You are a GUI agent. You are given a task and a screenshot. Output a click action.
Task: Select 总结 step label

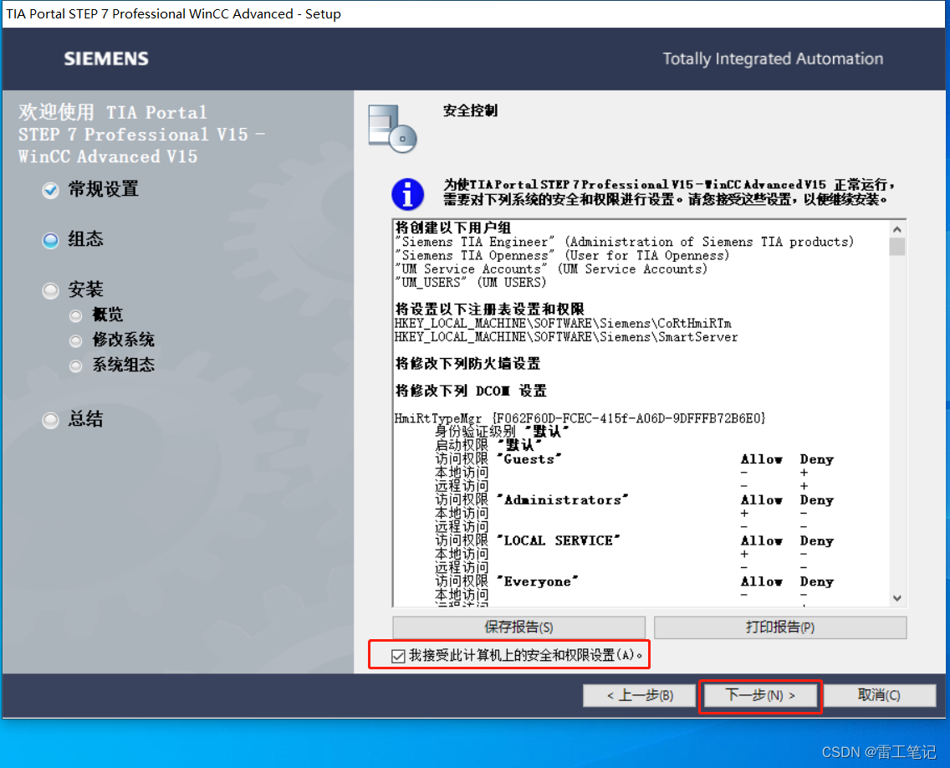pyautogui.click(x=85, y=419)
